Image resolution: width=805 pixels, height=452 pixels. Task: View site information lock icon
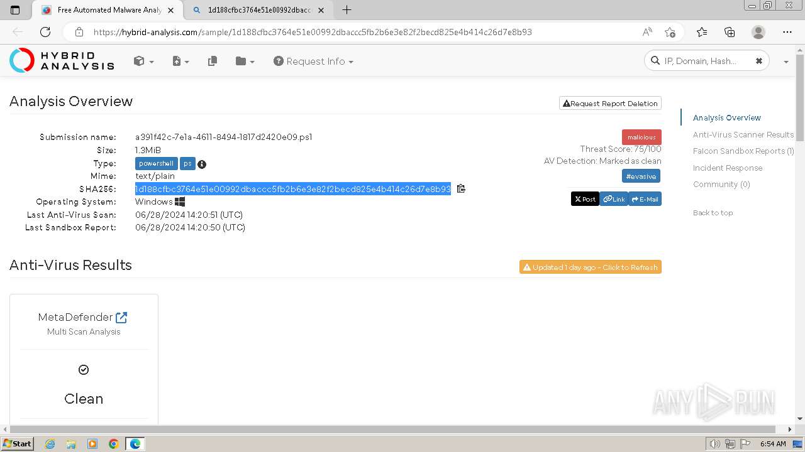79,32
